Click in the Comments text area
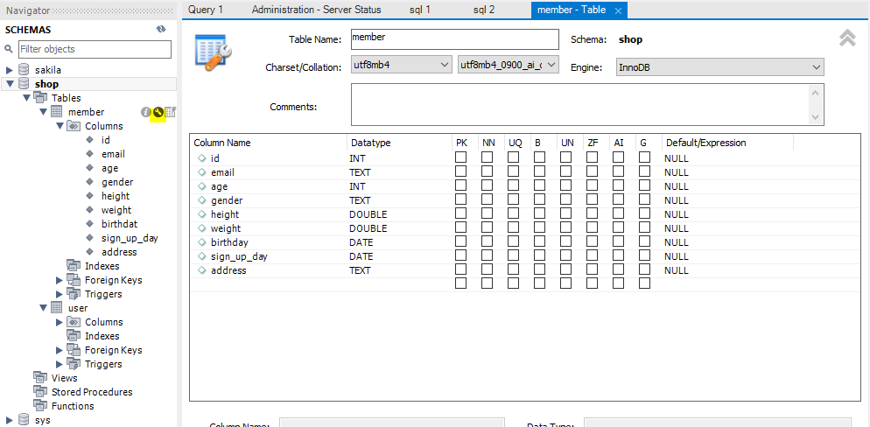This screenshot has height=427, width=870. coord(580,104)
